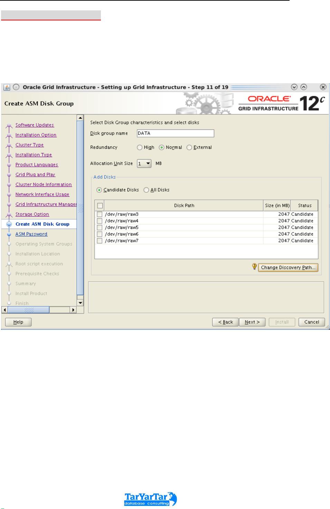Choose the All Disks option
The width and height of the screenshot is (330, 509).
(x=146, y=190)
